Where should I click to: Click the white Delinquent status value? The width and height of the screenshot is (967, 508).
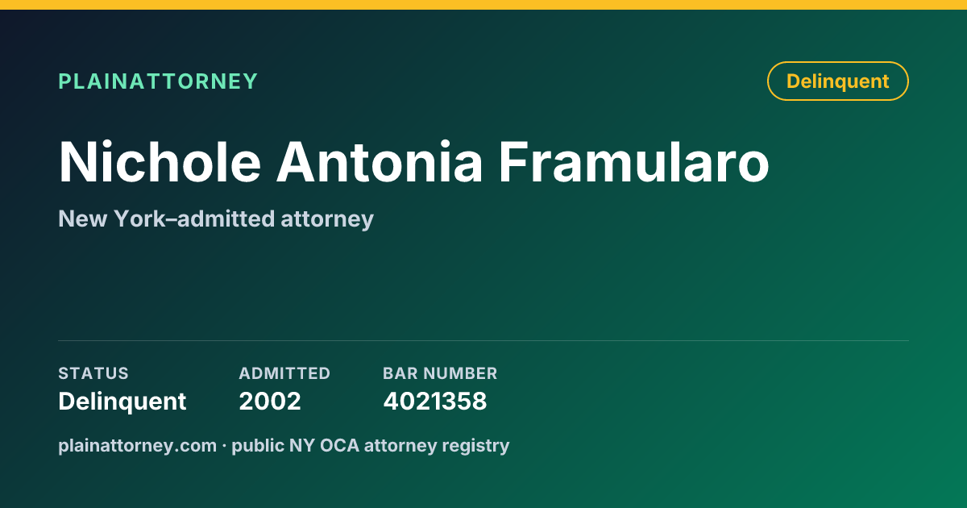[122, 401]
